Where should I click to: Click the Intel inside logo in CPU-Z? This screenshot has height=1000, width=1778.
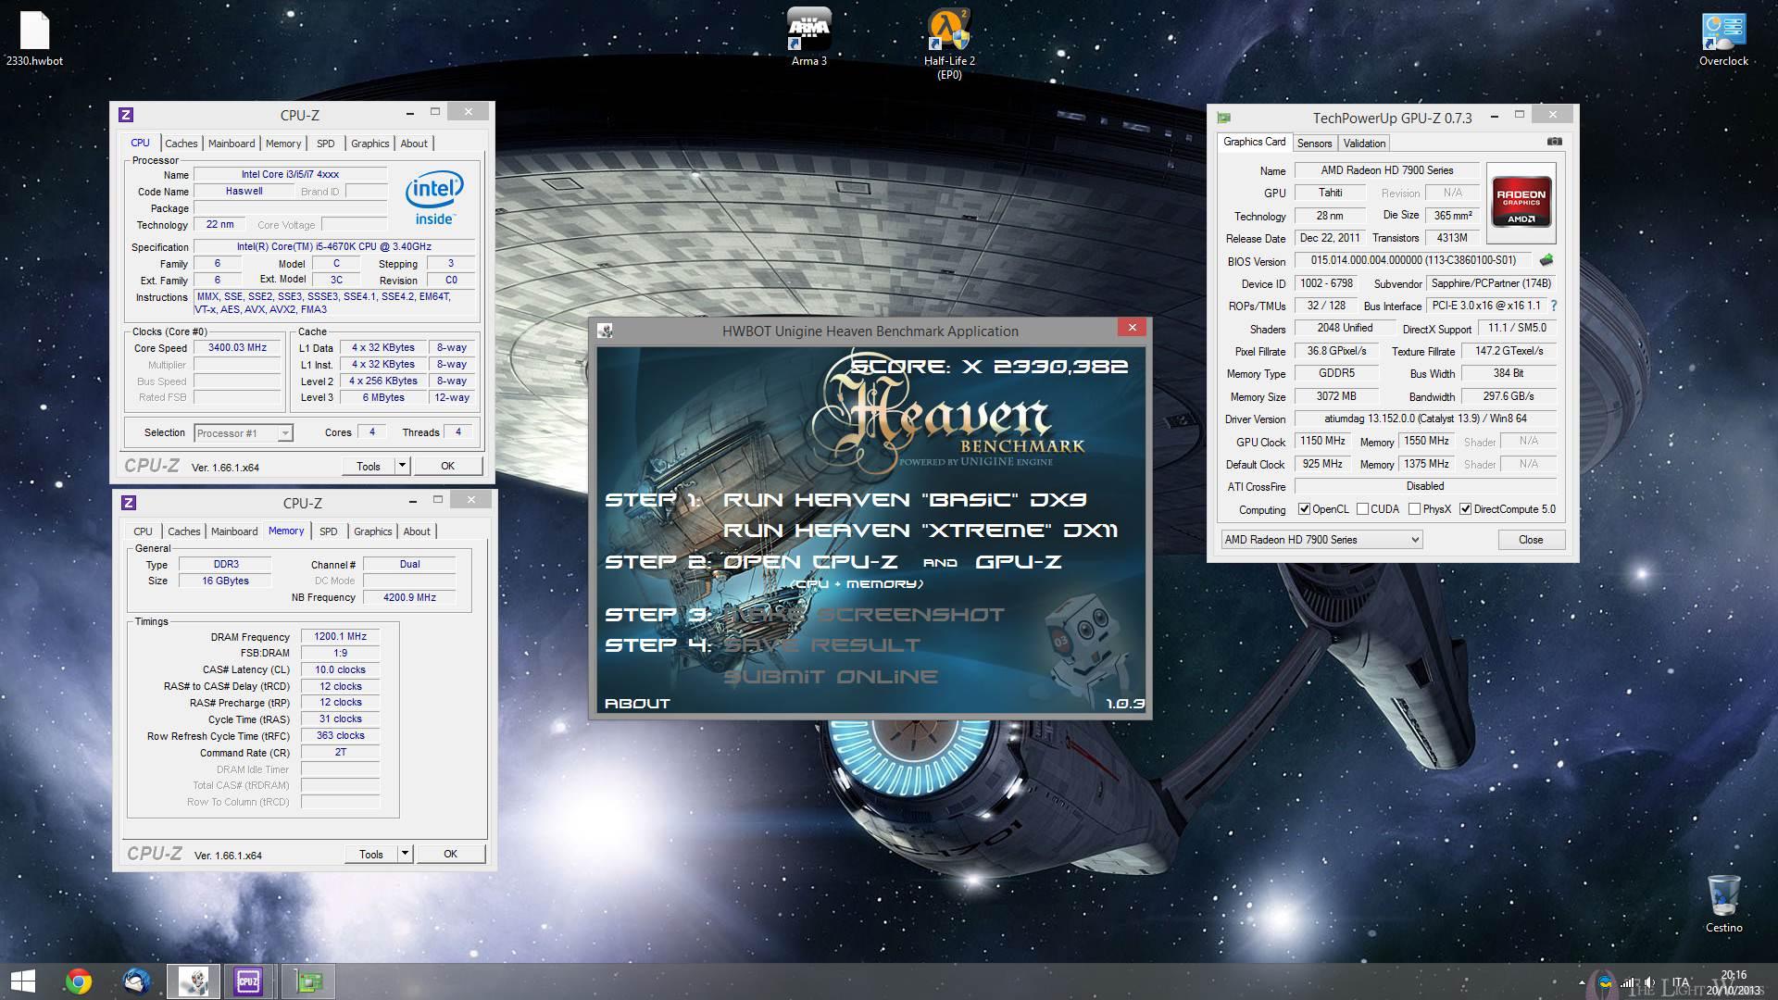point(433,197)
